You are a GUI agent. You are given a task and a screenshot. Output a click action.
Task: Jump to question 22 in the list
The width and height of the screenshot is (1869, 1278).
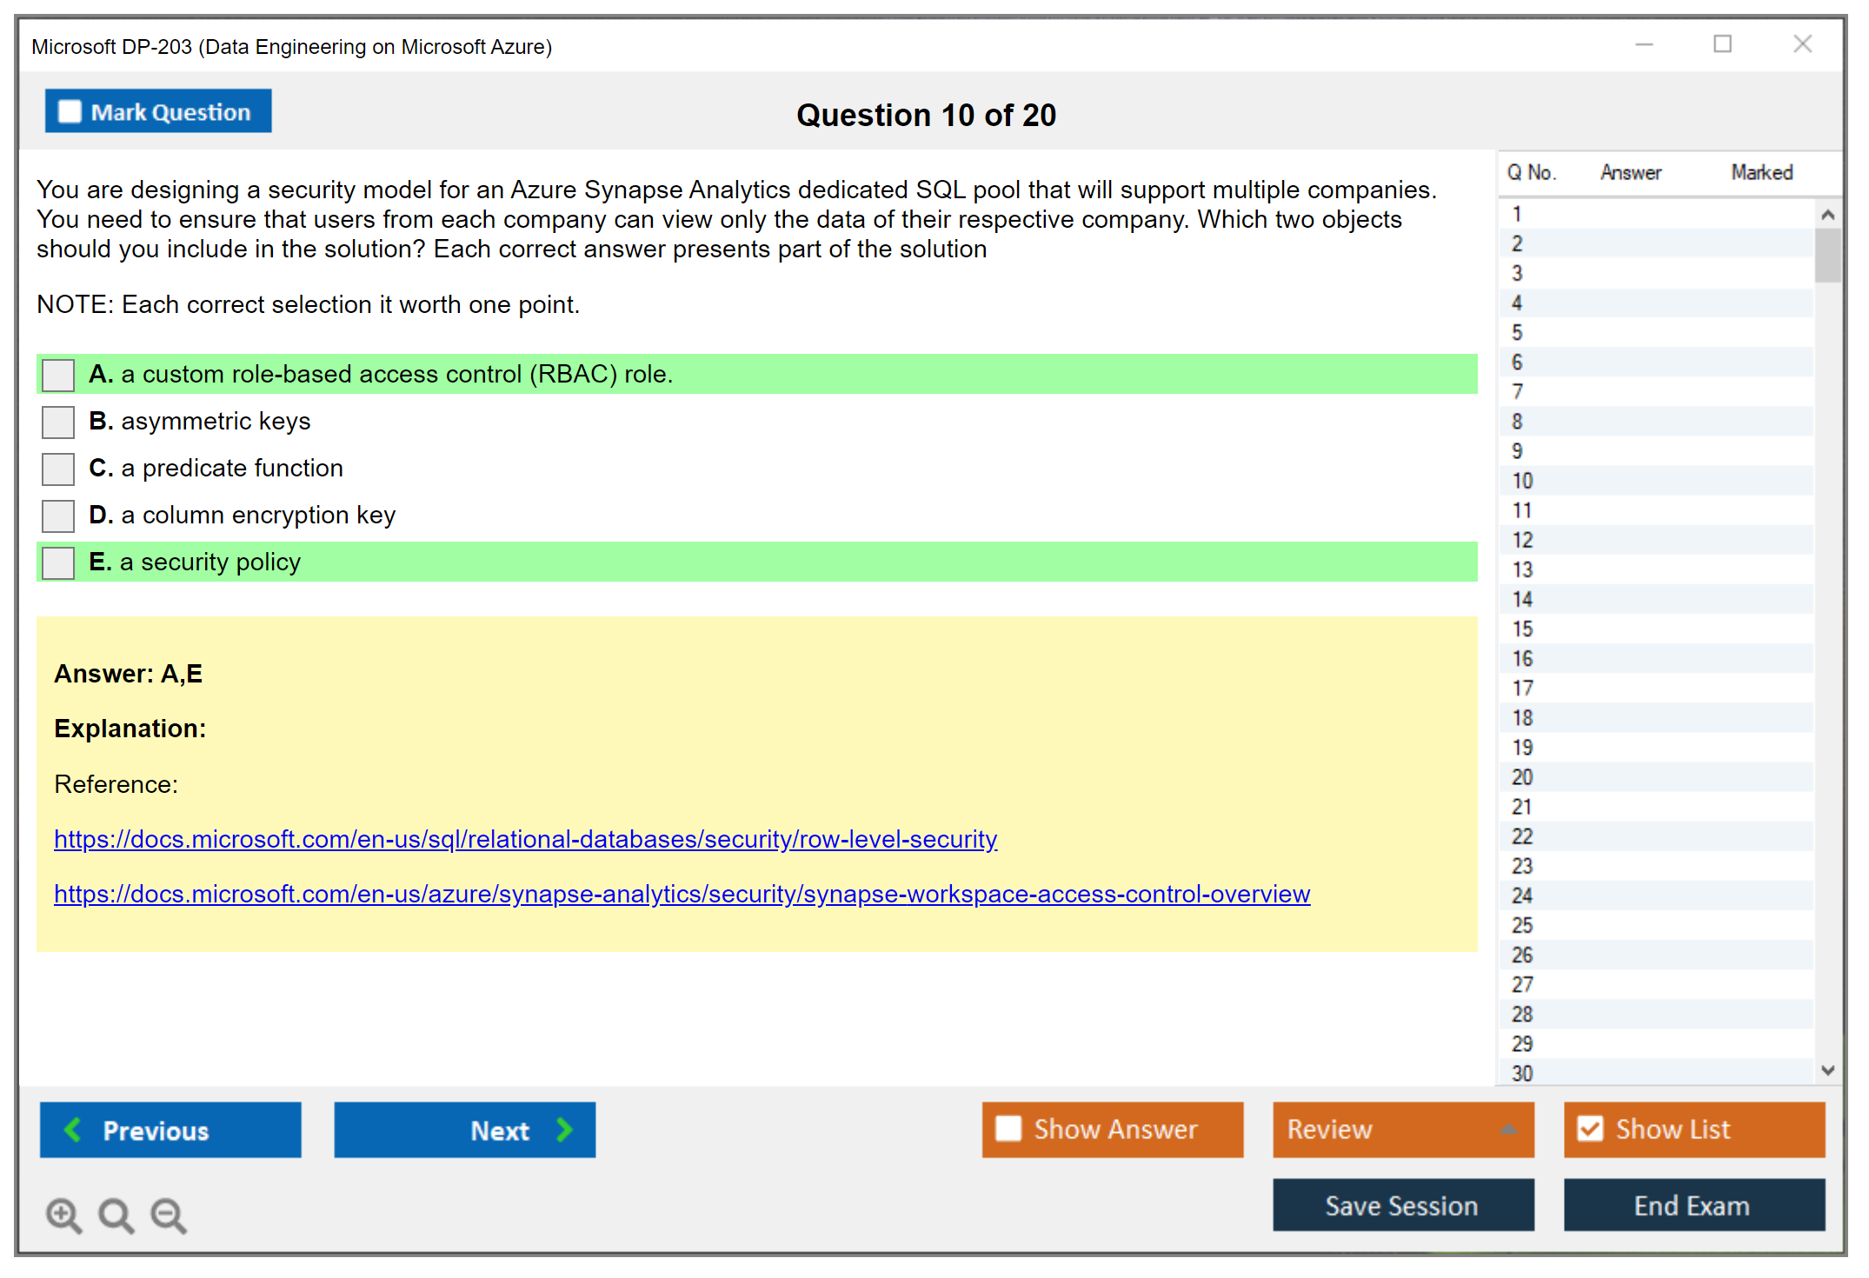[x=1522, y=836]
